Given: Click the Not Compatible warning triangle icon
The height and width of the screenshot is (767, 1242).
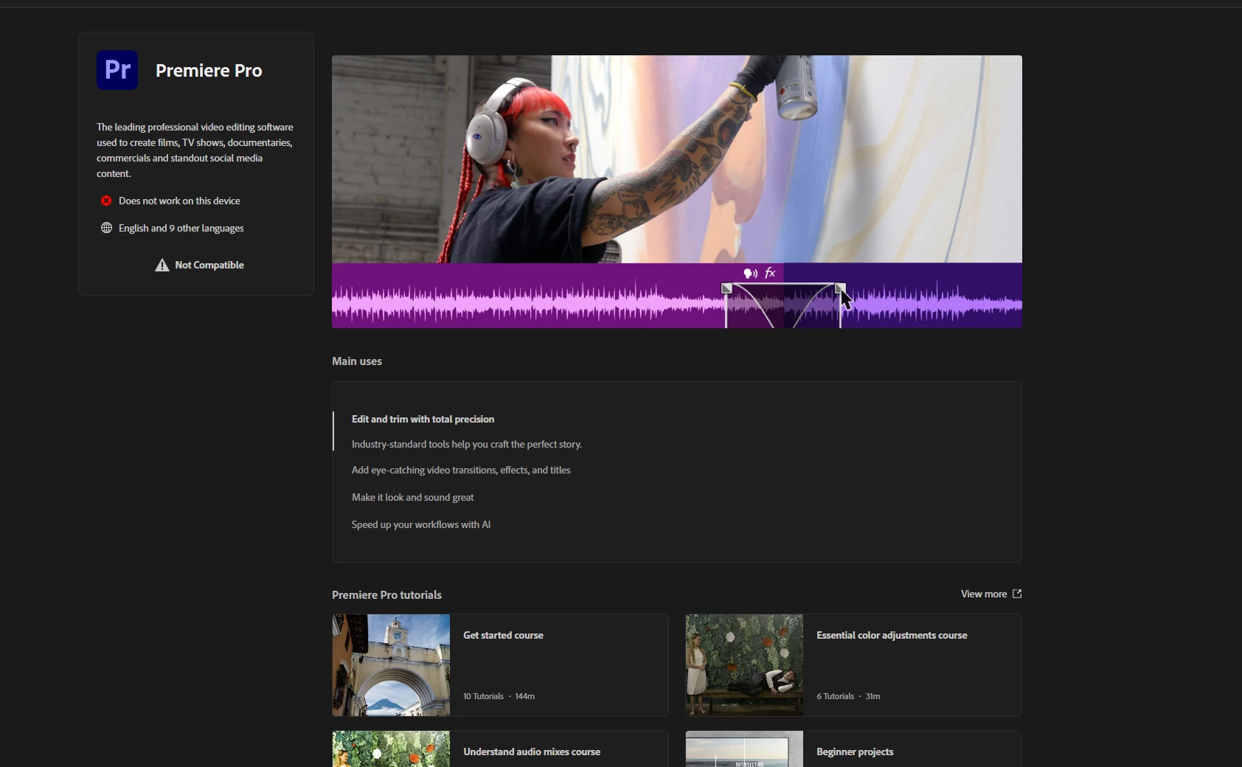Looking at the screenshot, I should 162,265.
